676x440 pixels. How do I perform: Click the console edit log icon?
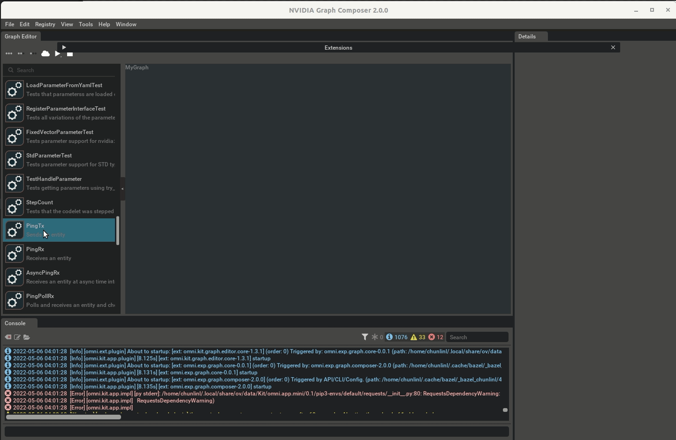pos(17,337)
